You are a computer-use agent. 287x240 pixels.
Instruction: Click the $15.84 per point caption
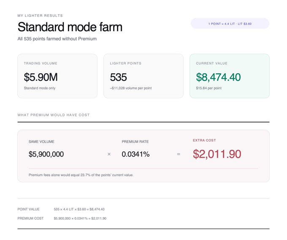click(208, 88)
